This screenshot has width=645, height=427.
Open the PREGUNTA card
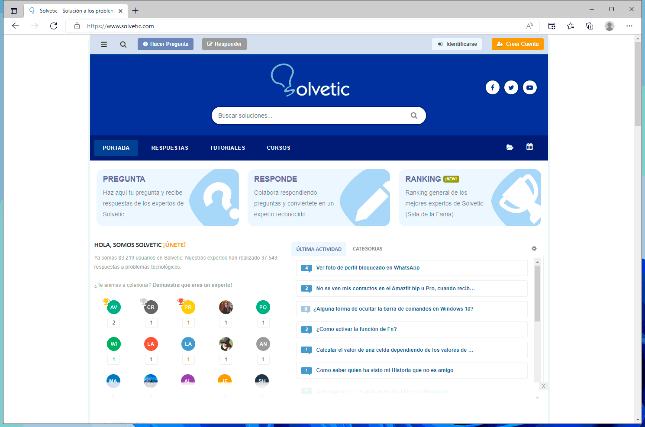168,198
